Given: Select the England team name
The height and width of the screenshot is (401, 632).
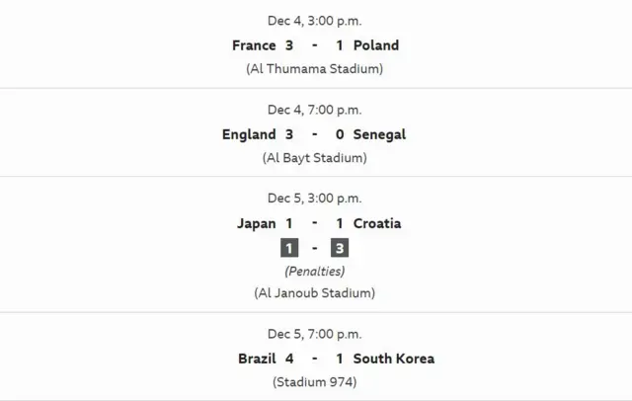Looking at the screenshot, I should (249, 134).
